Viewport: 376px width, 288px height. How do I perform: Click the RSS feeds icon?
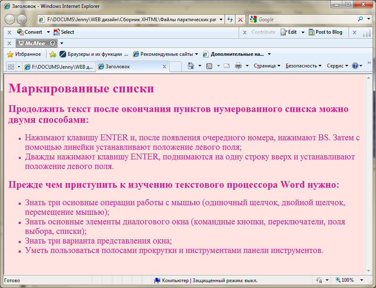pyautogui.click(x=210, y=66)
